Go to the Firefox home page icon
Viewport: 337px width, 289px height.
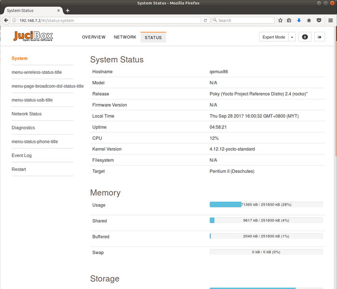click(309, 20)
